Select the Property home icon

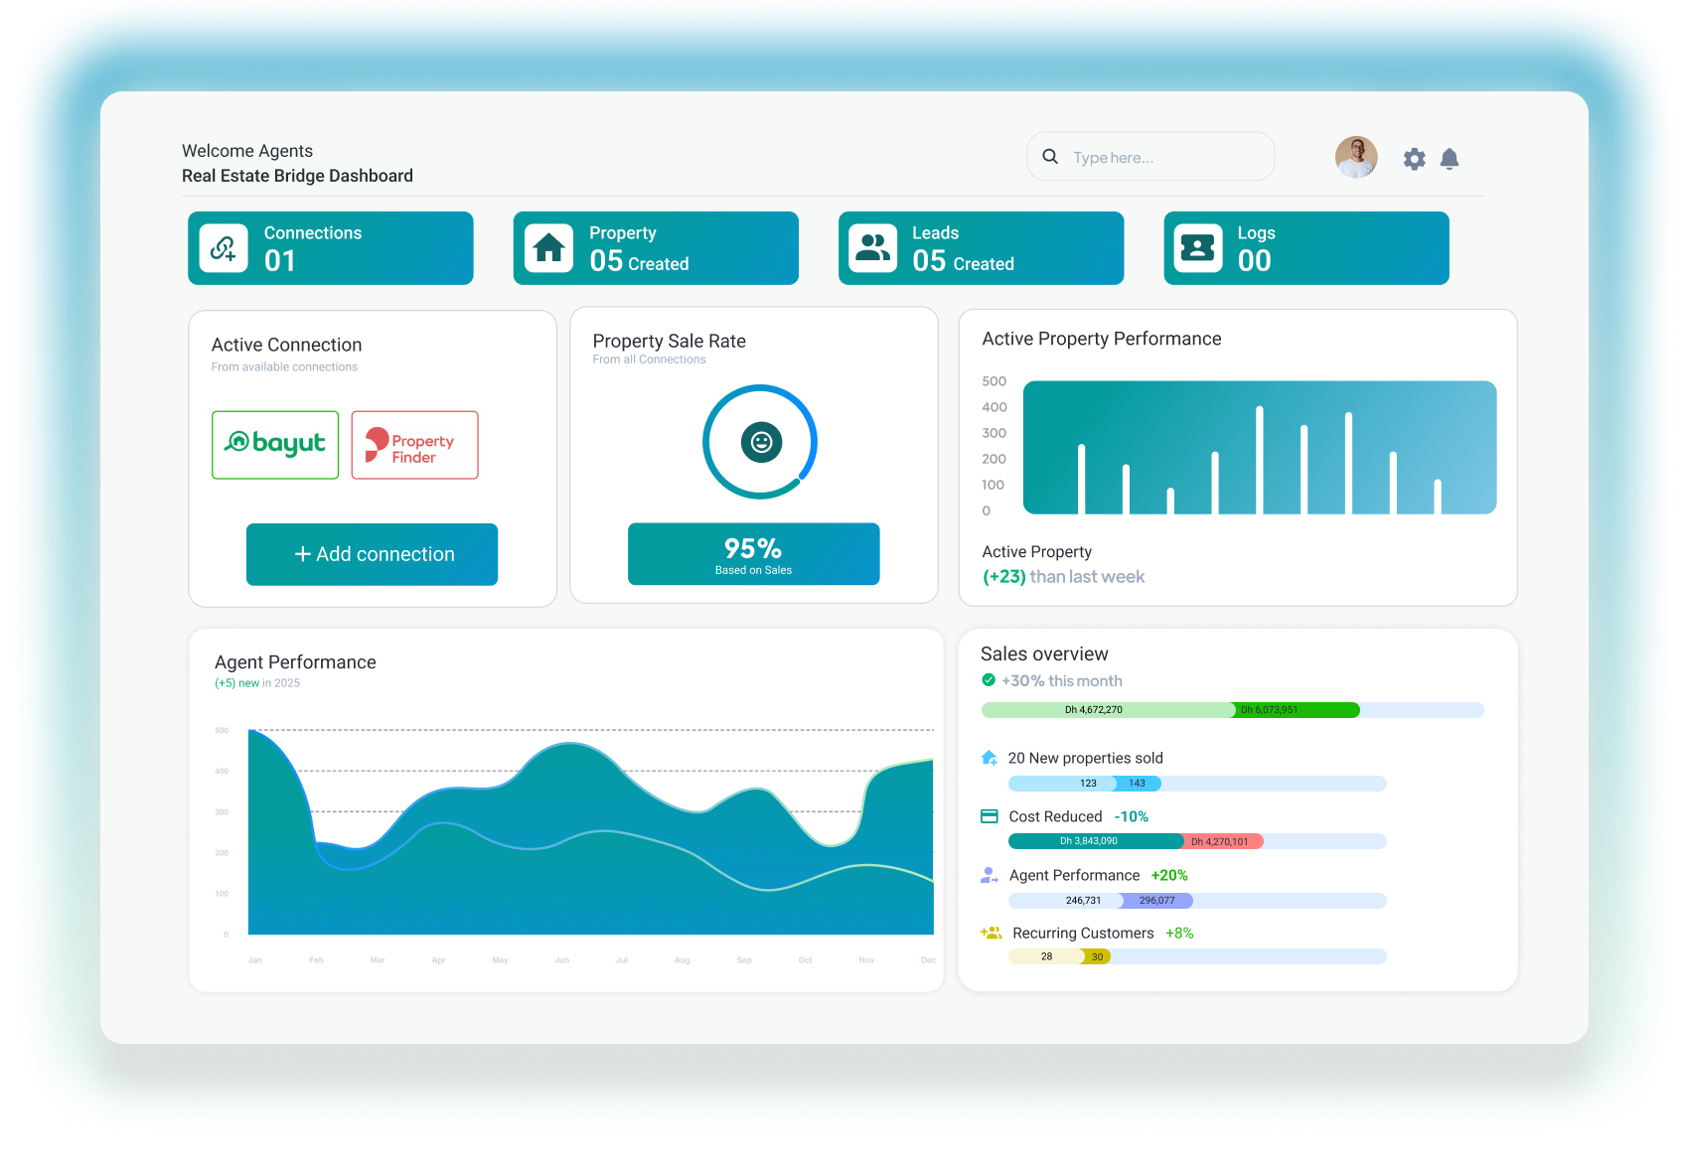[547, 247]
